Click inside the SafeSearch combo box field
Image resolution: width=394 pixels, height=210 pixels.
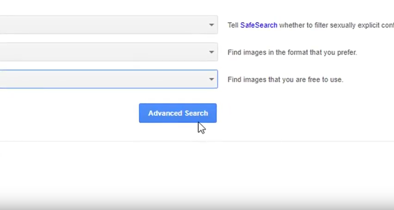coord(102,25)
